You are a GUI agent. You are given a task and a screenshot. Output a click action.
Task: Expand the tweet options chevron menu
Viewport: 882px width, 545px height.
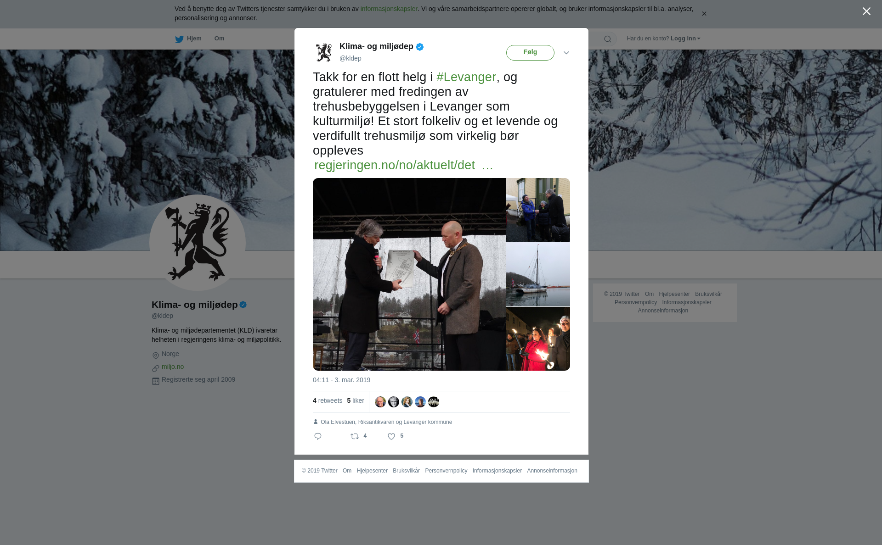[566, 53]
